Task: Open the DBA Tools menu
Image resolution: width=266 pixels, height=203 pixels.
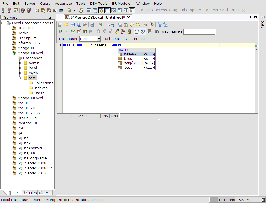Action: pyautogui.click(x=99, y=3)
